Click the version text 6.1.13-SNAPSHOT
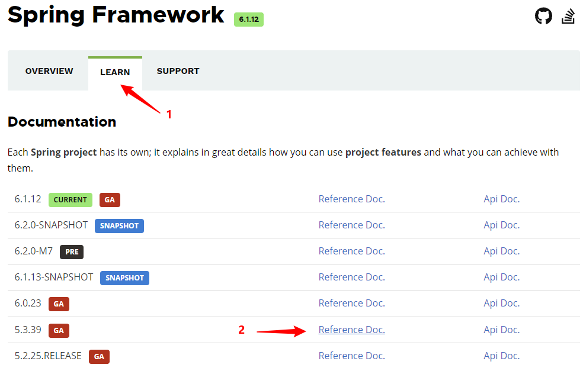The height and width of the screenshot is (384, 583). coord(54,277)
